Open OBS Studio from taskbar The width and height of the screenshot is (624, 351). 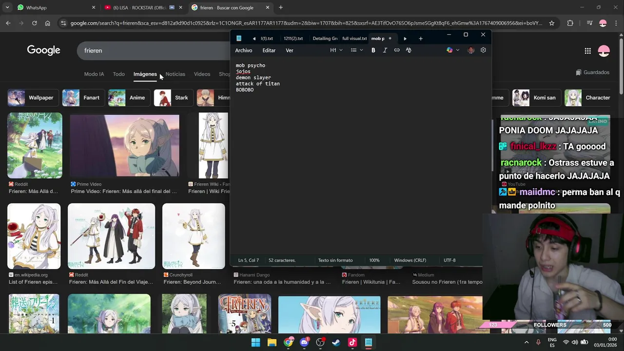click(320, 342)
